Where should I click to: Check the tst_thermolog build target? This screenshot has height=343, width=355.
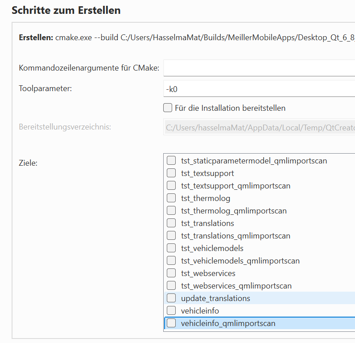(x=171, y=198)
